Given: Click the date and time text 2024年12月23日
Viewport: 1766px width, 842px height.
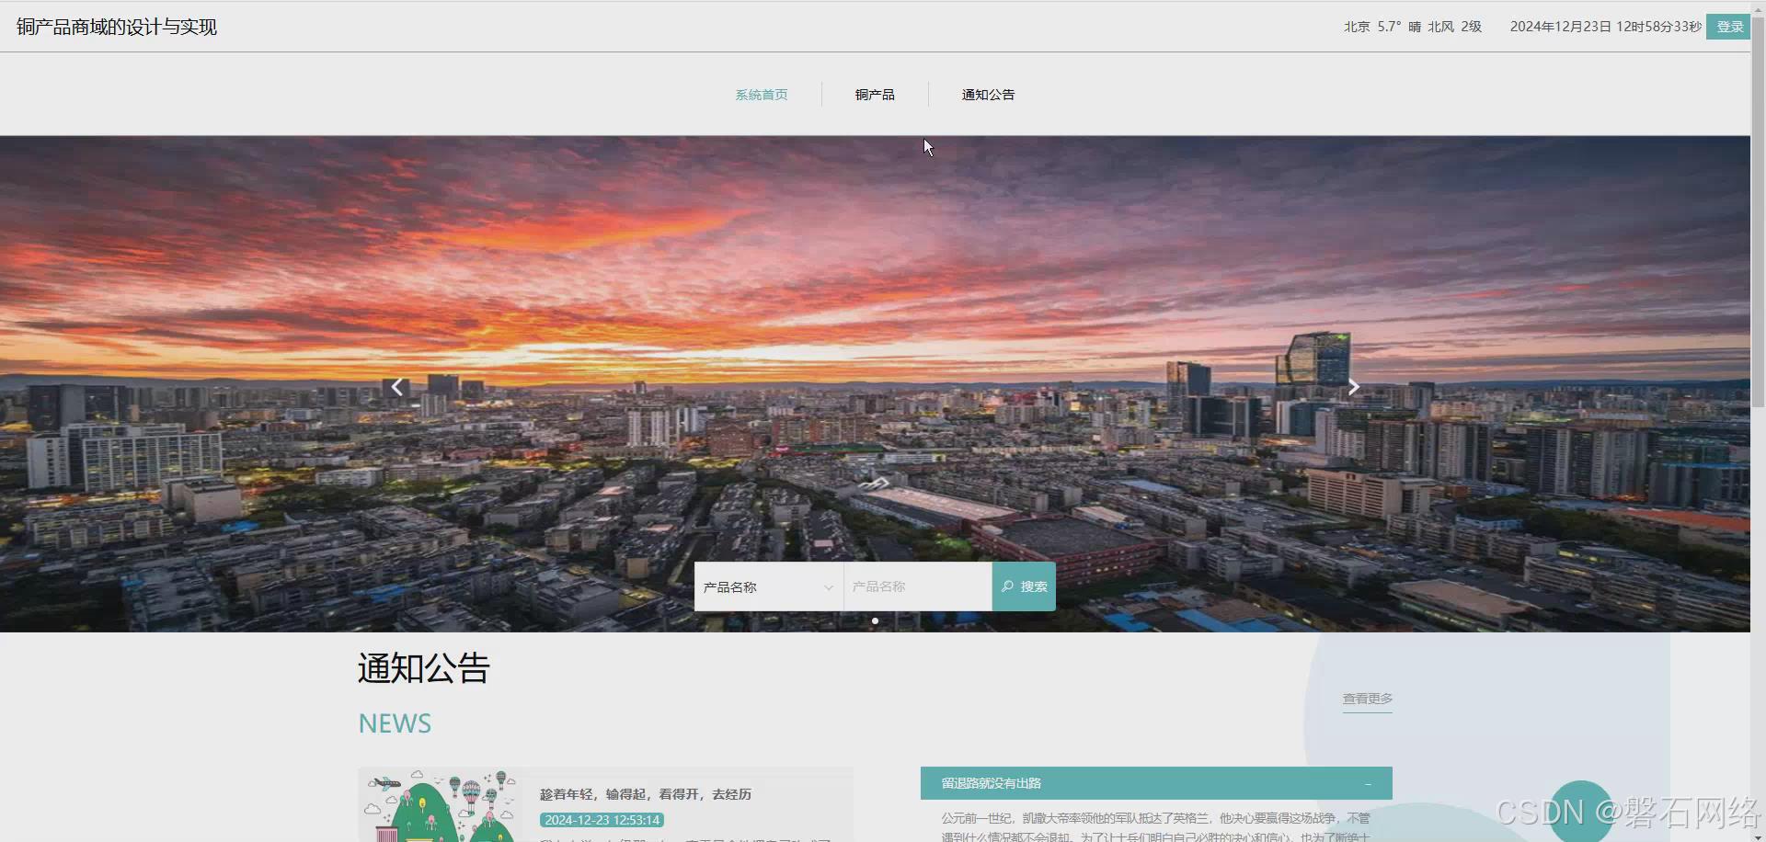Looking at the screenshot, I should point(1605,27).
